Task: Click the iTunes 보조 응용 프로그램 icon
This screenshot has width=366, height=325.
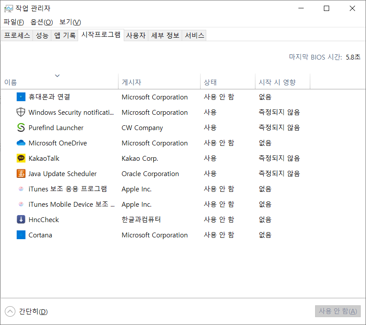Action: (21, 189)
